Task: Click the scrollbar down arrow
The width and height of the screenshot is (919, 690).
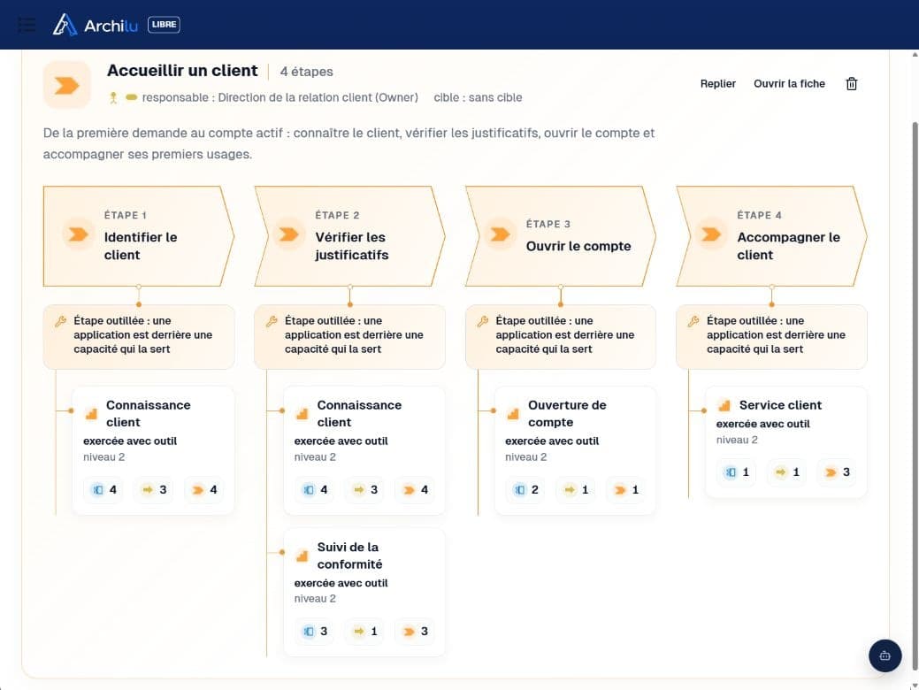Action: (x=915, y=685)
